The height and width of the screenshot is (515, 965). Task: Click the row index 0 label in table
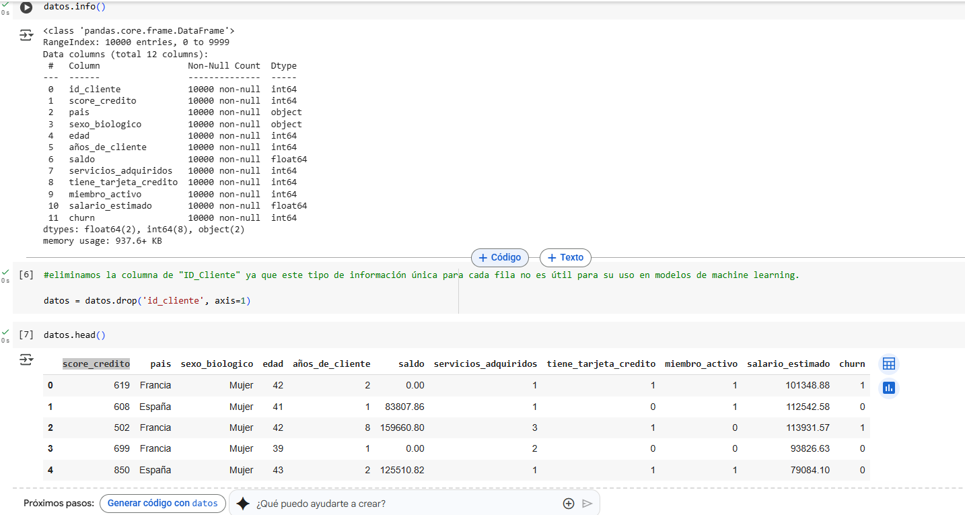[50, 386]
